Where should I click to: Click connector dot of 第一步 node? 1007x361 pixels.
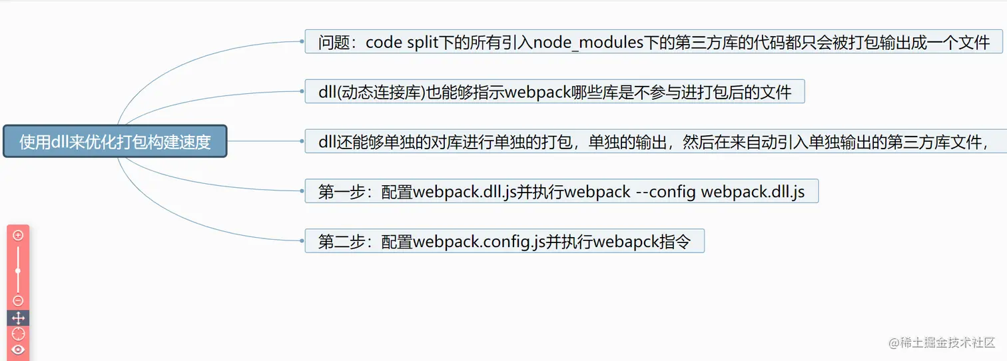coord(302,191)
